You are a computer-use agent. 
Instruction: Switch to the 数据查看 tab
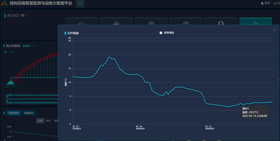click(13, 113)
